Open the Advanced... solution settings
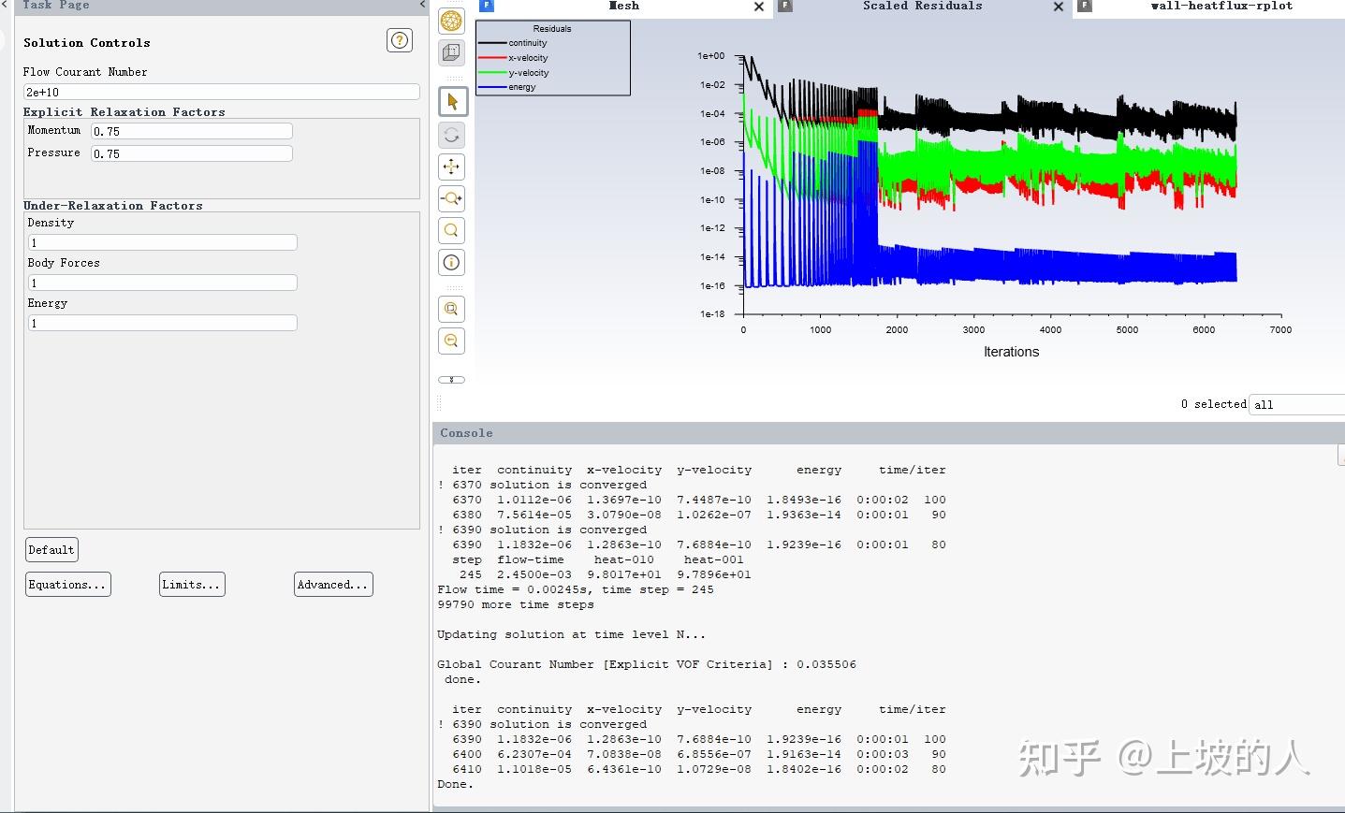This screenshot has width=1345, height=813. point(333,585)
